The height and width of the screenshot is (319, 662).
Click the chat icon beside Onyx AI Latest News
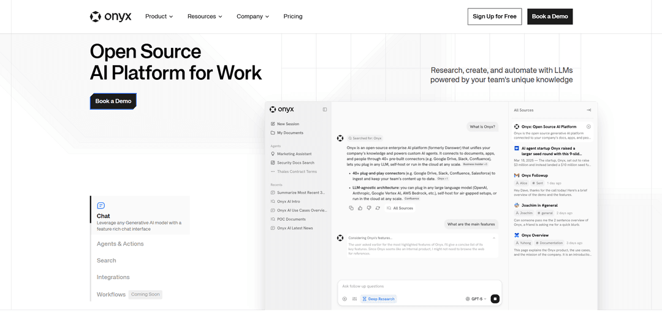[273, 228]
